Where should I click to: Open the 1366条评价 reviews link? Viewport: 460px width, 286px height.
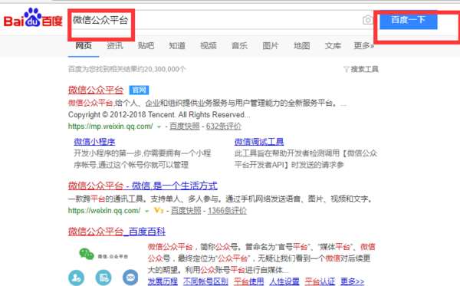click(227, 211)
